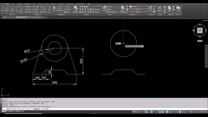208x117 pixels.
Task: Expand the Draw panel
Action: [12, 14]
